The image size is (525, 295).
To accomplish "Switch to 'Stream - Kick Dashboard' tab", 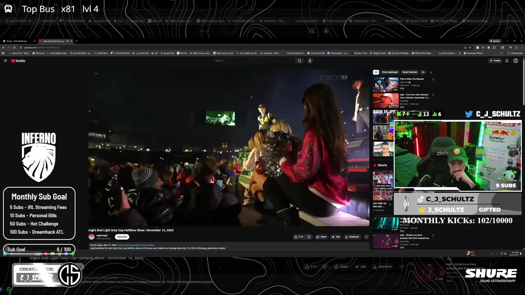I will click(x=20, y=41).
